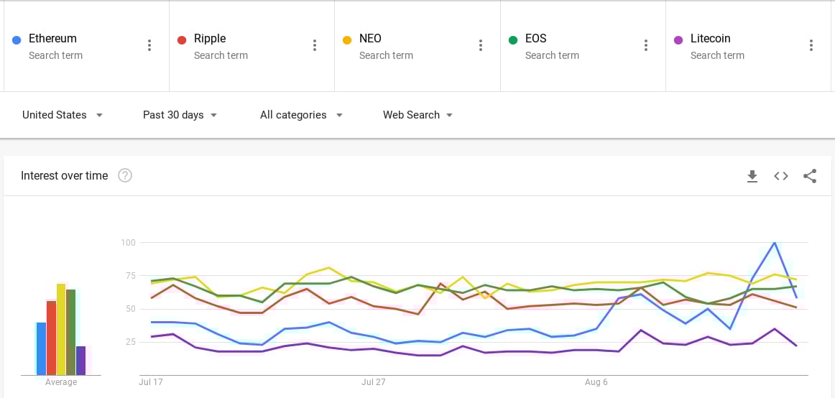Open the Ethereum term options menu
The image size is (835, 398).
coord(149,45)
